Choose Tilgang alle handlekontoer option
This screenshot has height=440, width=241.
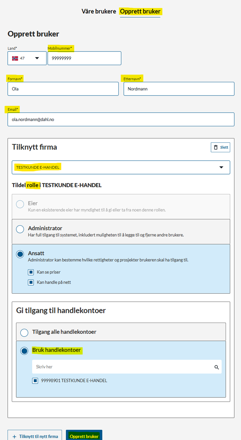(x=24, y=333)
